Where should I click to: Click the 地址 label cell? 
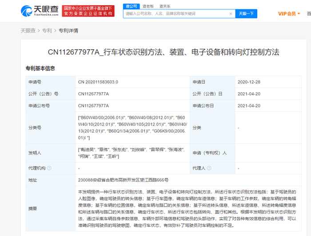(x=51, y=180)
